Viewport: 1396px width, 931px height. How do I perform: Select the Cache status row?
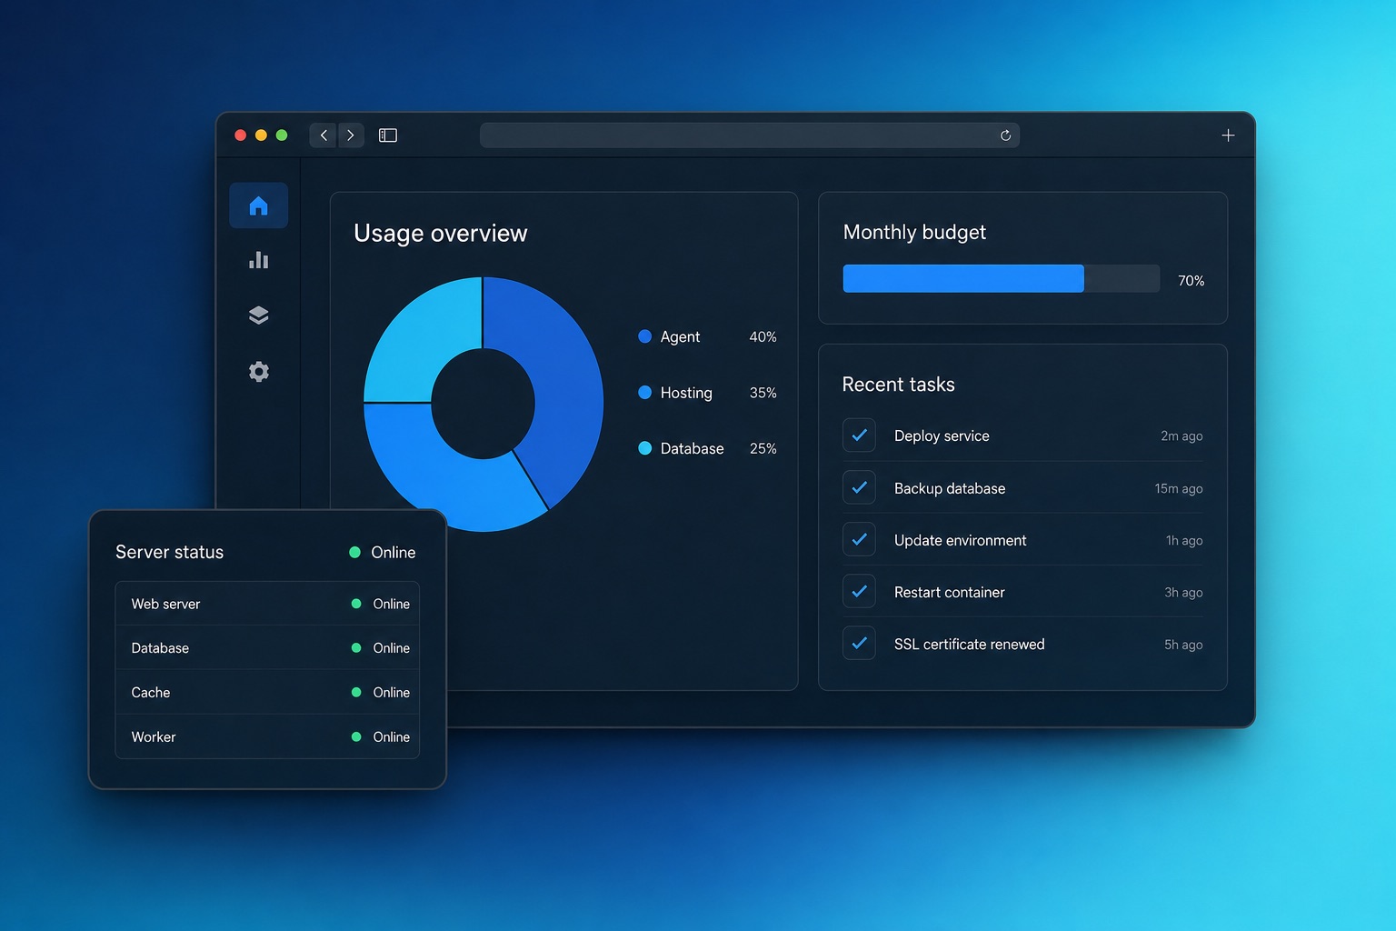267,693
